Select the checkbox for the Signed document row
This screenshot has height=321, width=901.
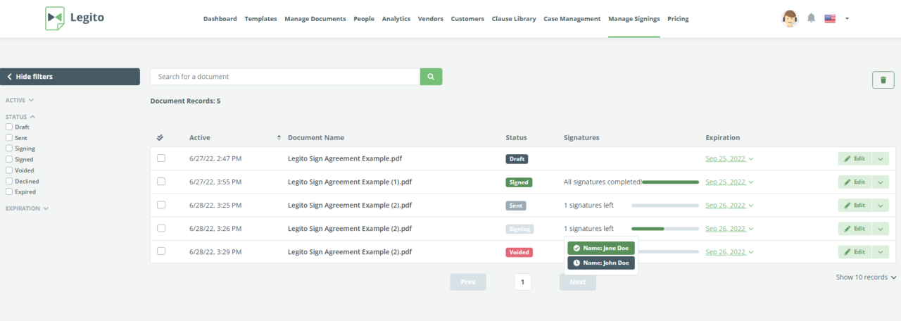[161, 182]
